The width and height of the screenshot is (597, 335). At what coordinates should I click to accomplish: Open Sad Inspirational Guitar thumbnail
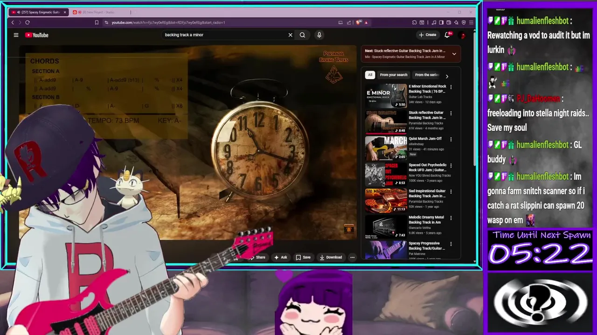pos(386,201)
